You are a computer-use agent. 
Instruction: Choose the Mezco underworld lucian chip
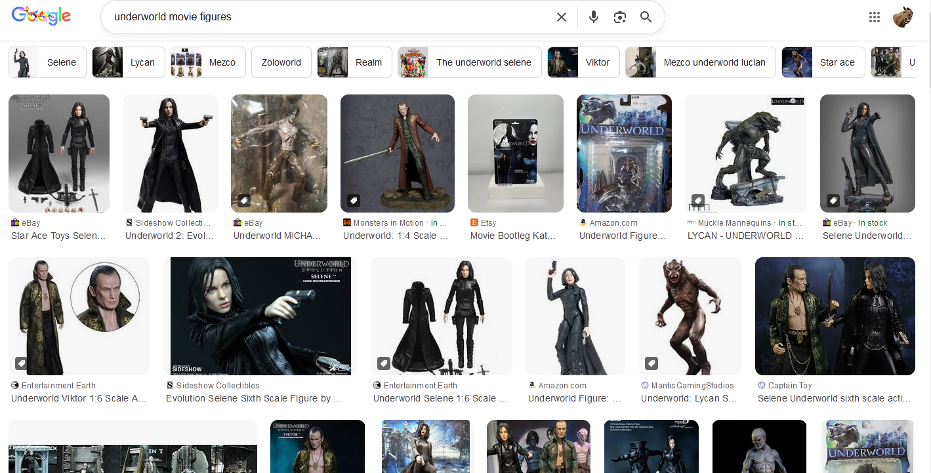(700, 62)
